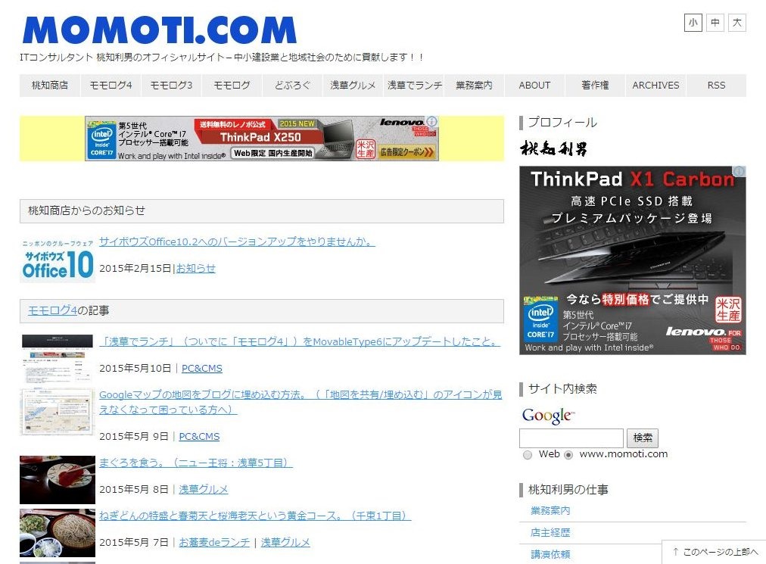Open PC&CMS category for May 9 post
Screen dimensions: 766x564
pos(199,437)
